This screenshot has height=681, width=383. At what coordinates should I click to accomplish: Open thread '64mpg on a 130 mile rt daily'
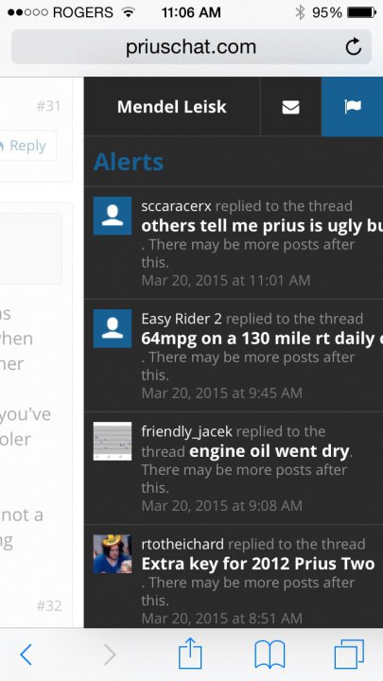pos(262,339)
